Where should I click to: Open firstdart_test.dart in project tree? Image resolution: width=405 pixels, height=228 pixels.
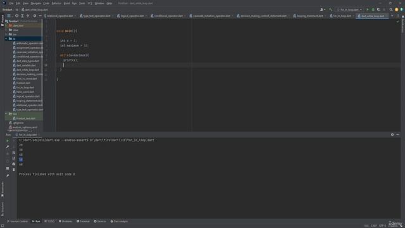point(25,118)
